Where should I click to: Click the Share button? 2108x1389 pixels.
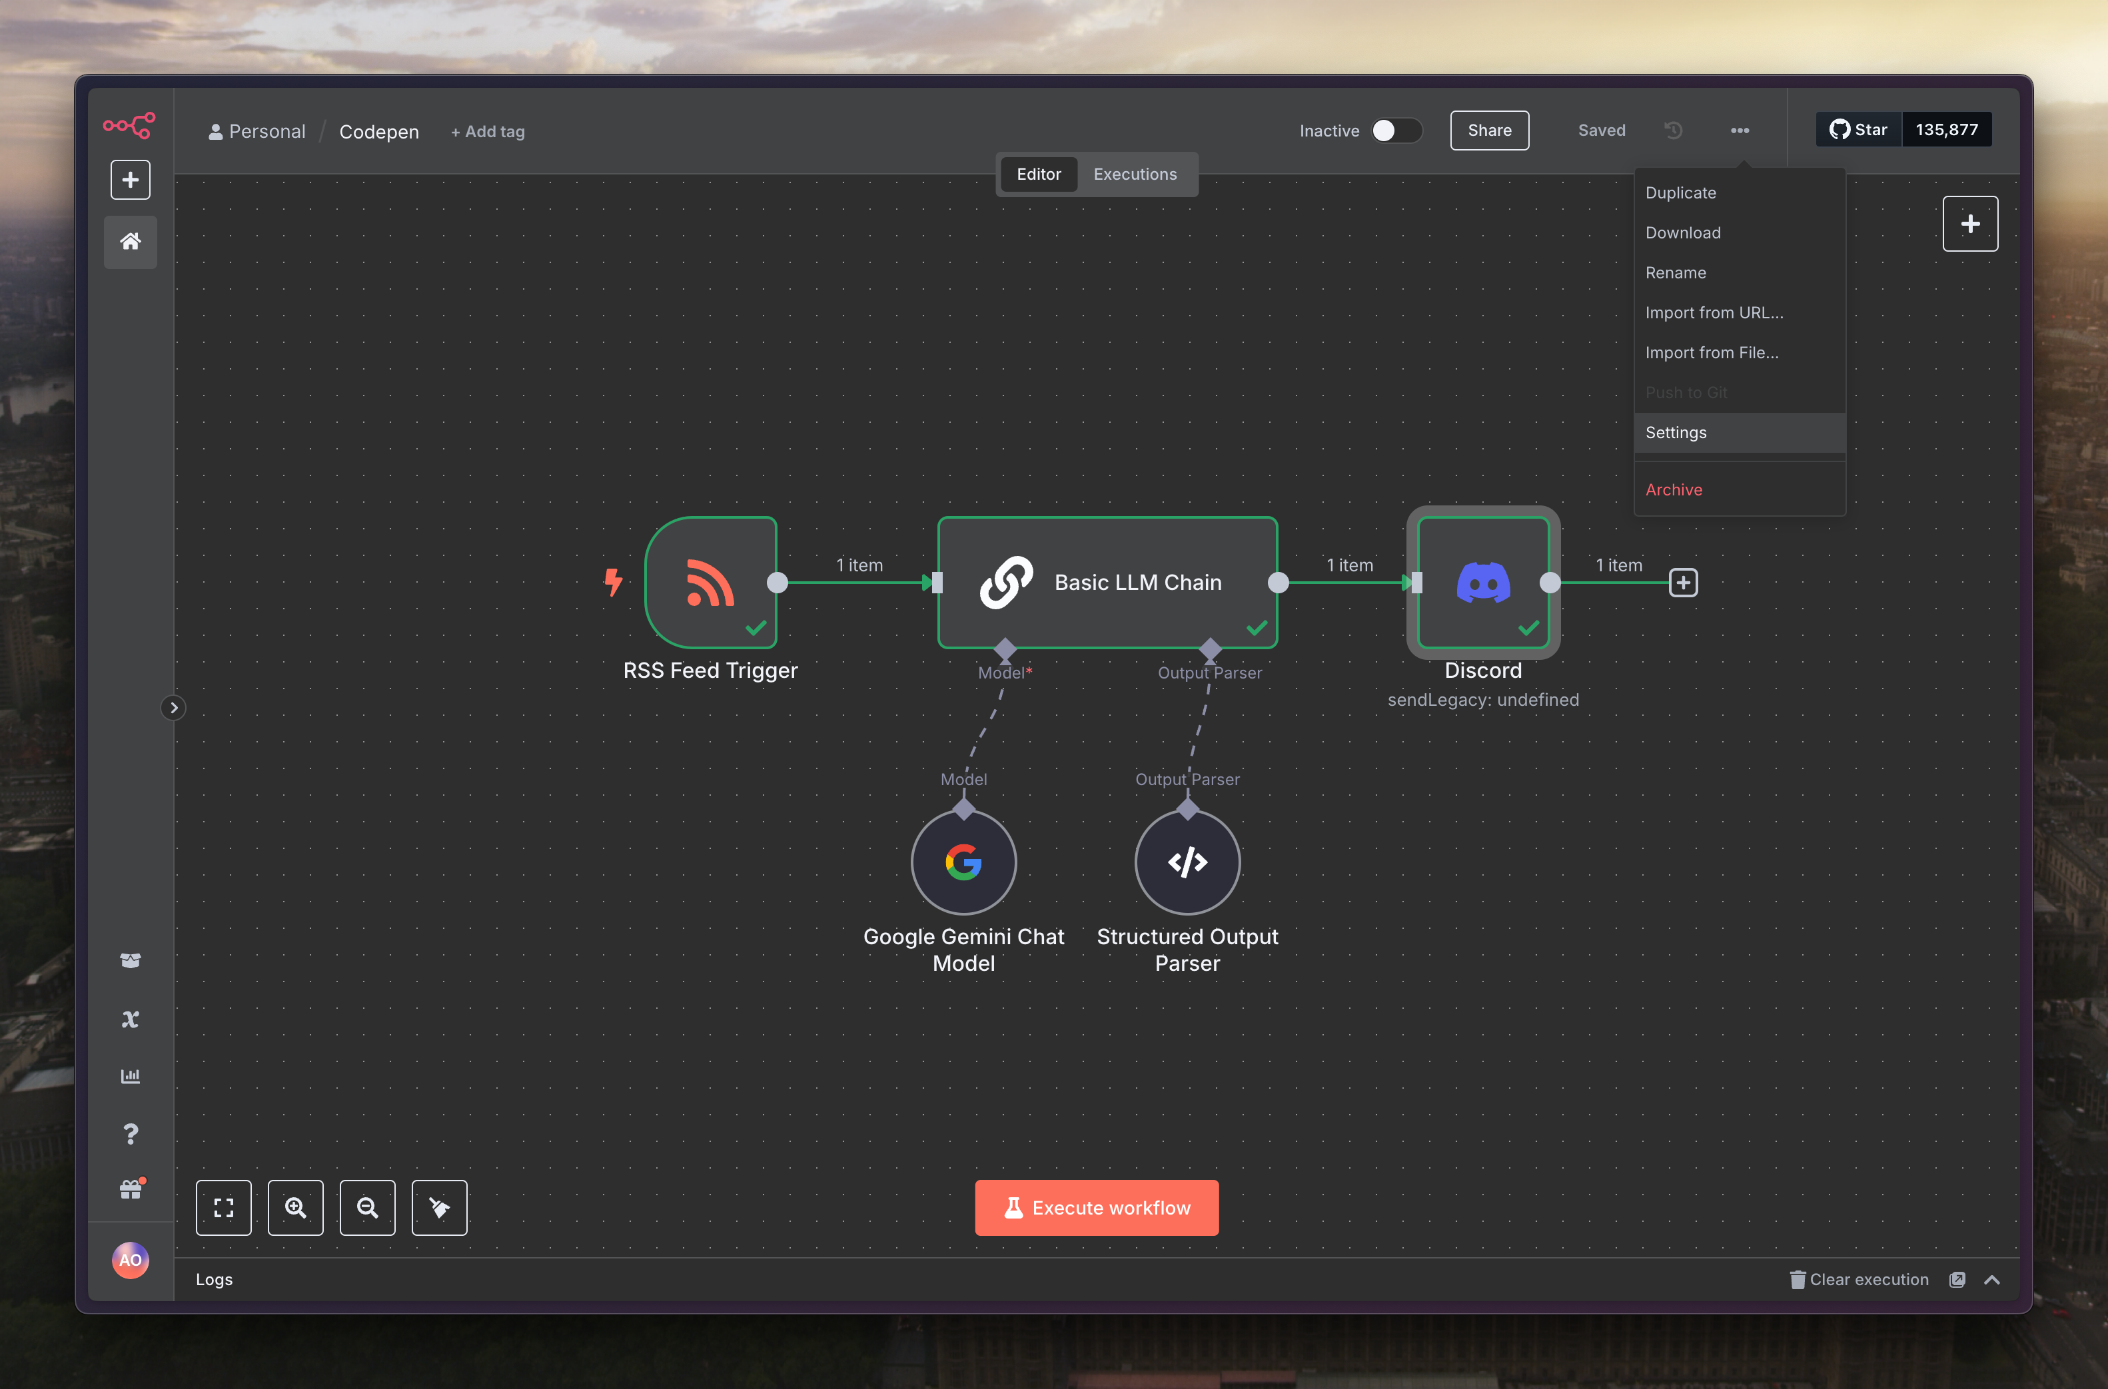point(1488,131)
